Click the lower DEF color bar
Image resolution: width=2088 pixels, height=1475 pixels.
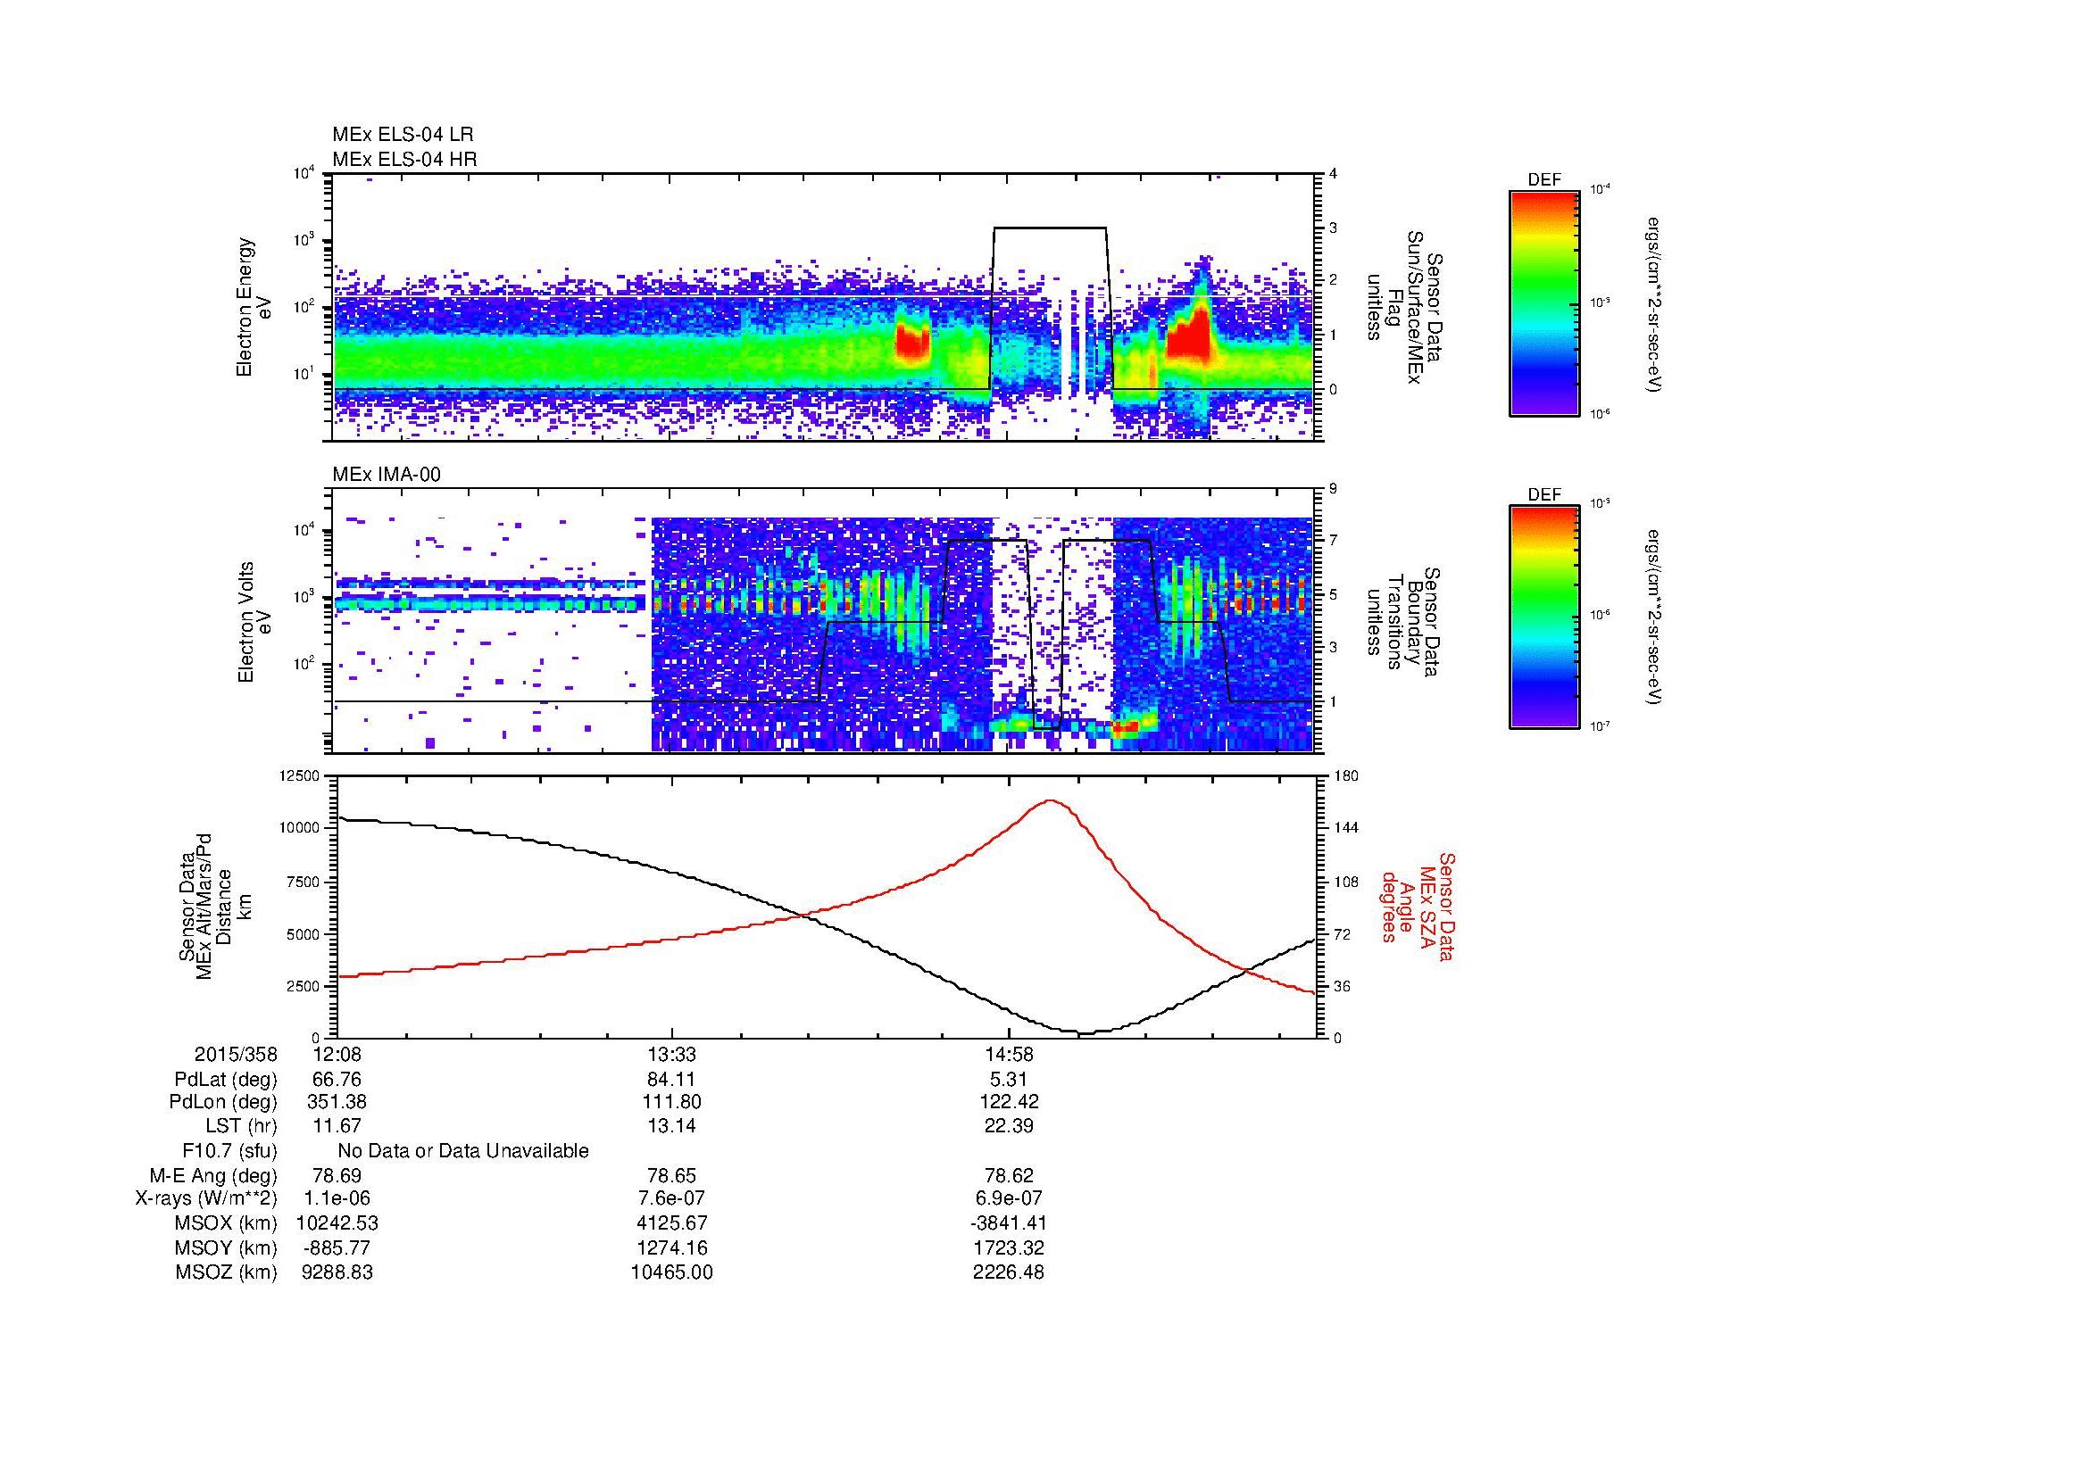pyautogui.click(x=1544, y=617)
